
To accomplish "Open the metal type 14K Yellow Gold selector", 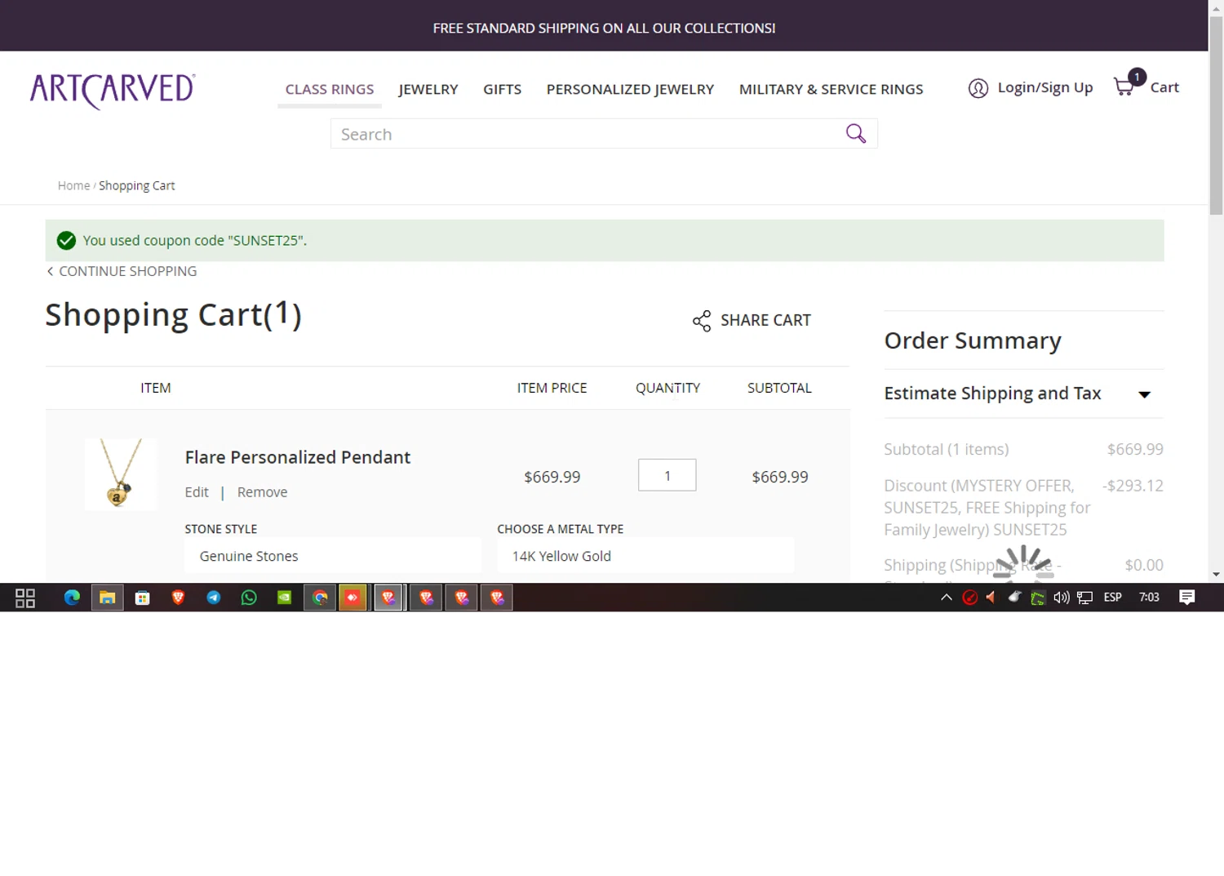I will (645, 556).
